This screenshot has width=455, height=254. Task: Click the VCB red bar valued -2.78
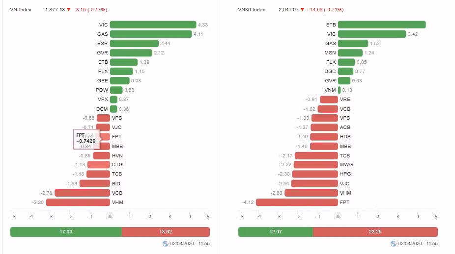(x=82, y=193)
